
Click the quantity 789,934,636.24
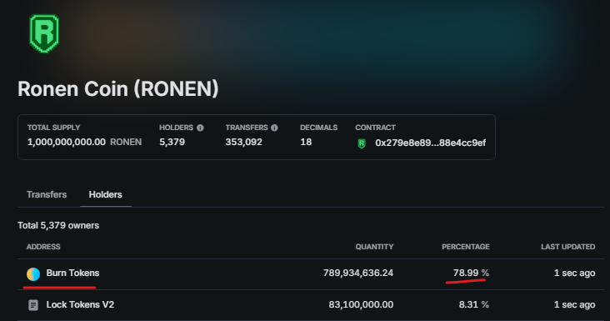point(358,273)
